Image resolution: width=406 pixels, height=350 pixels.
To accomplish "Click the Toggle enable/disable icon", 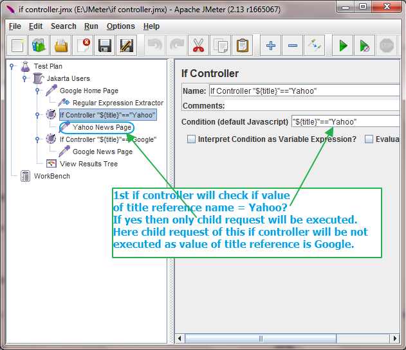I will click(x=315, y=46).
